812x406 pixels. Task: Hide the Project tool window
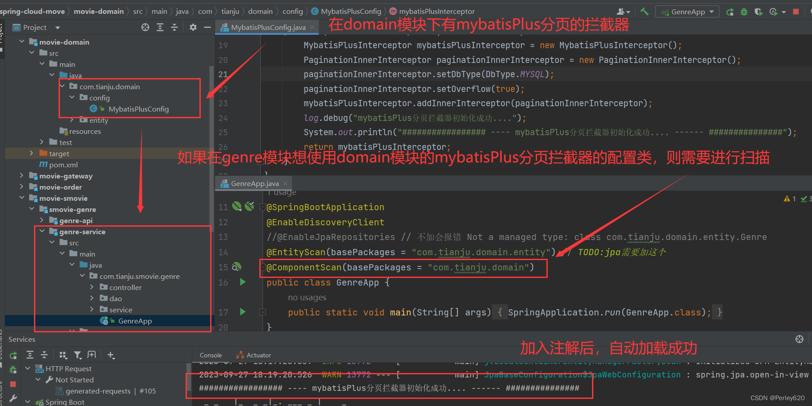(207, 27)
